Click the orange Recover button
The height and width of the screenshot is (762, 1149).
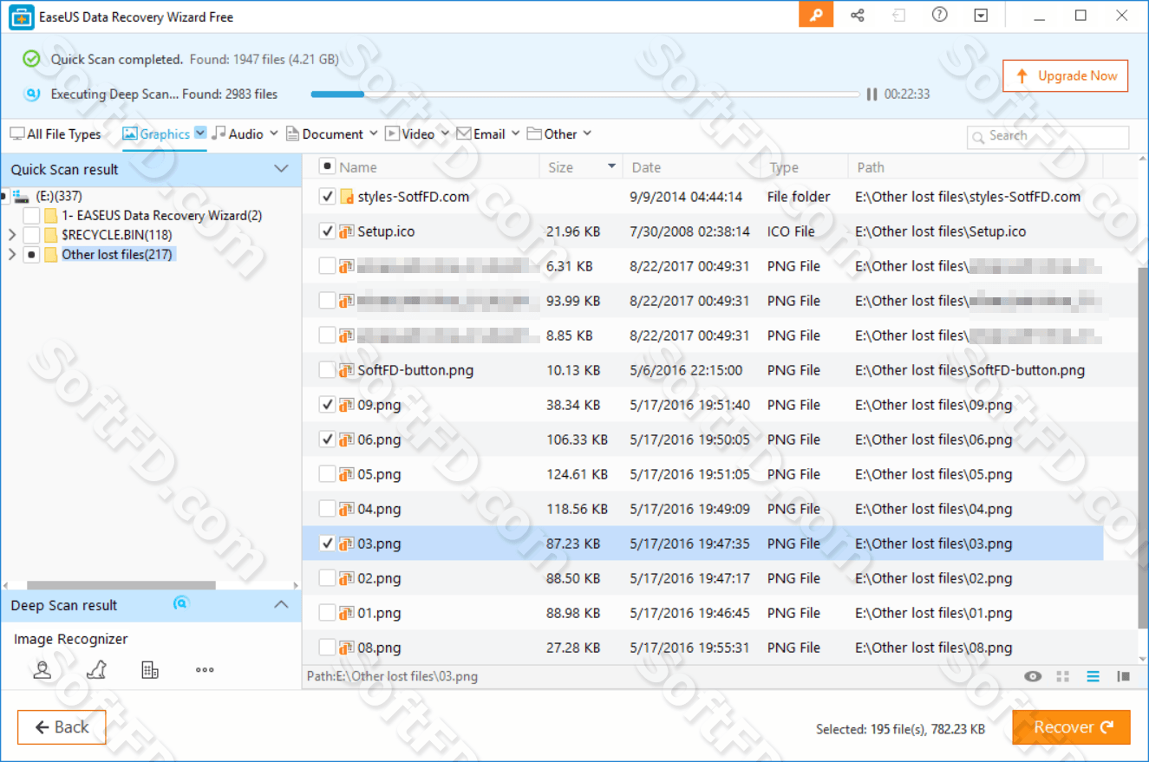coord(1072,727)
